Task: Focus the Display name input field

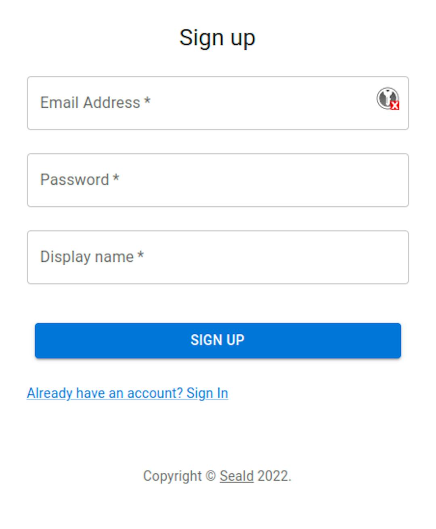Action: pyautogui.click(x=218, y=257)
